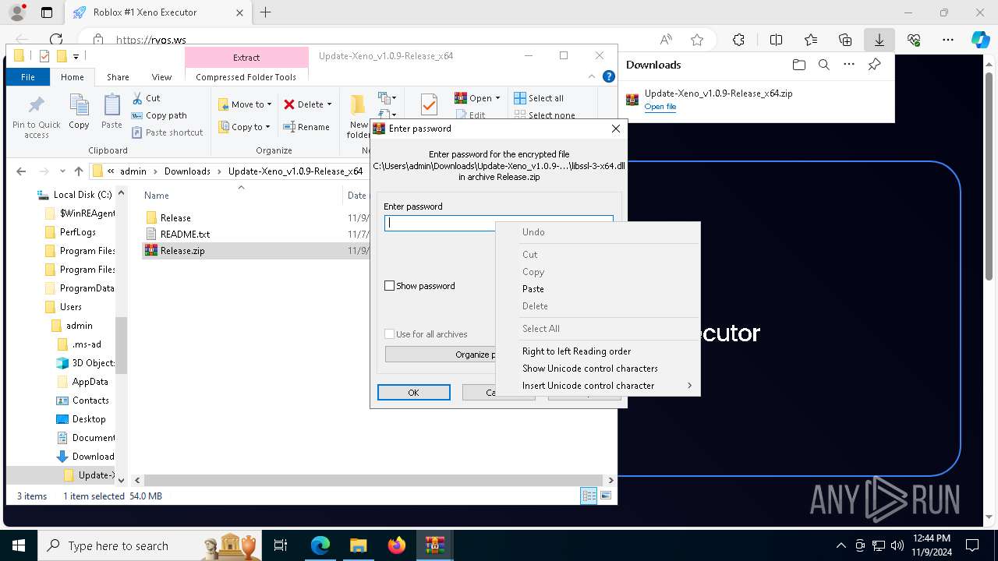Open the Move to dropdown
Screen dimensions: 998x561
(x=245, y=104)
